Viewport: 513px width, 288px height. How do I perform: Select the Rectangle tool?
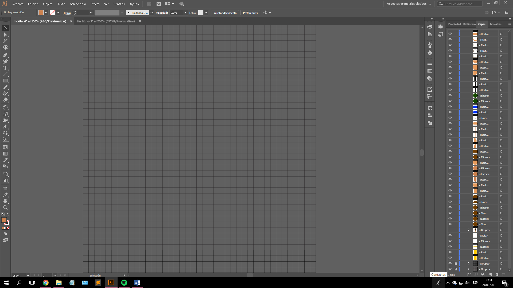[5, 81]
